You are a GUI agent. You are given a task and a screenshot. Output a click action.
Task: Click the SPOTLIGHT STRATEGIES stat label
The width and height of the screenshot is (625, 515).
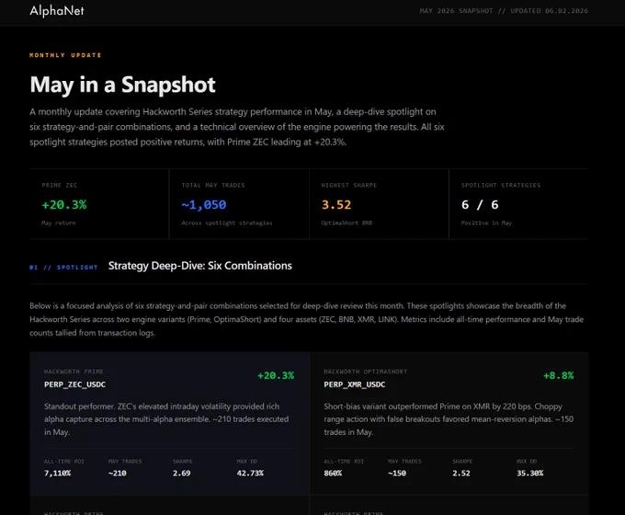501,185
